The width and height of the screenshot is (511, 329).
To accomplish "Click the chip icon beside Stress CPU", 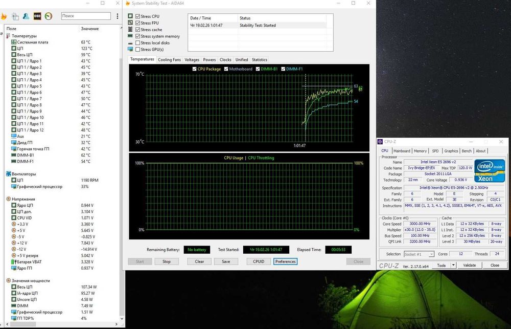I will 130,16.
